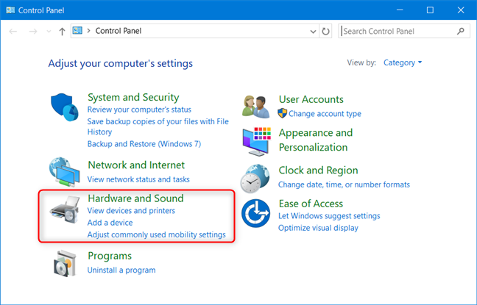Click the Network and Internet globe icon
This screenshot has width=477, height=305.
(x=65, y=172)
